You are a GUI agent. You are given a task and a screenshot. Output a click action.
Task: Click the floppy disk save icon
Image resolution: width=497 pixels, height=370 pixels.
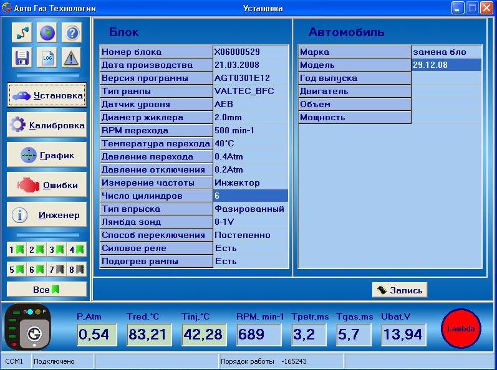click(21, 58)
